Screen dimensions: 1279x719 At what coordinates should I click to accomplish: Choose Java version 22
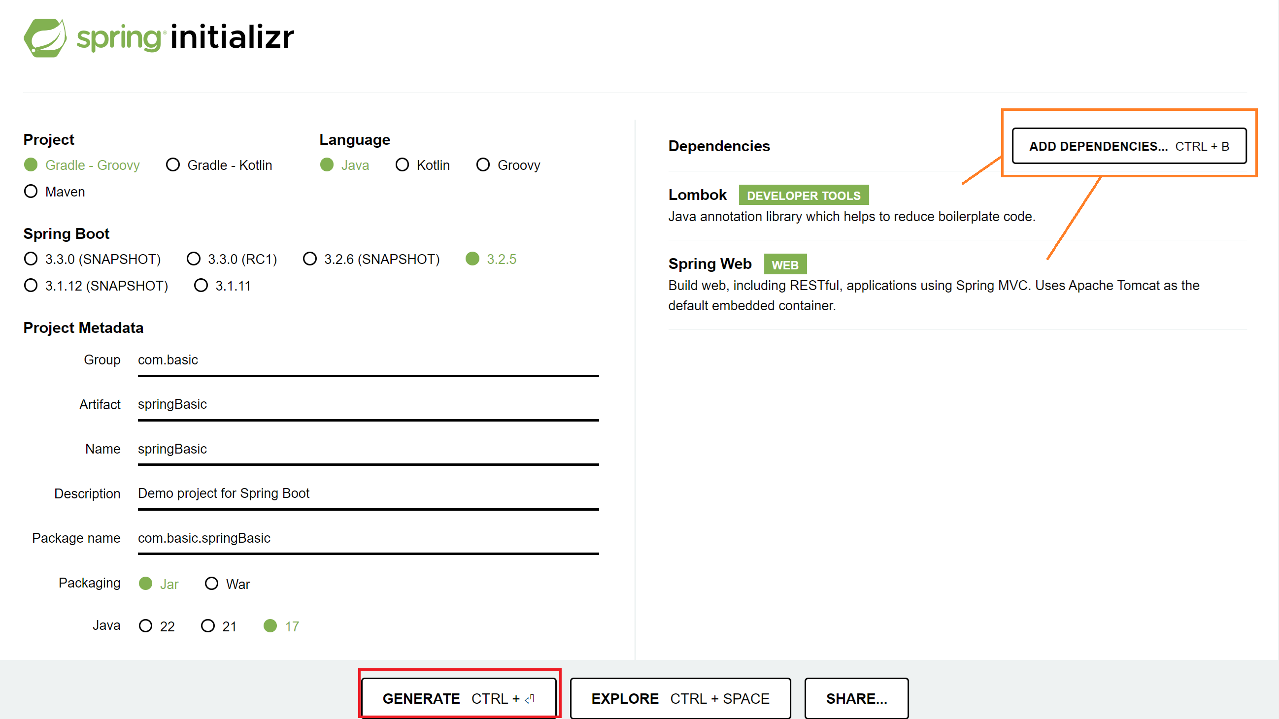[x=145, y=626]
